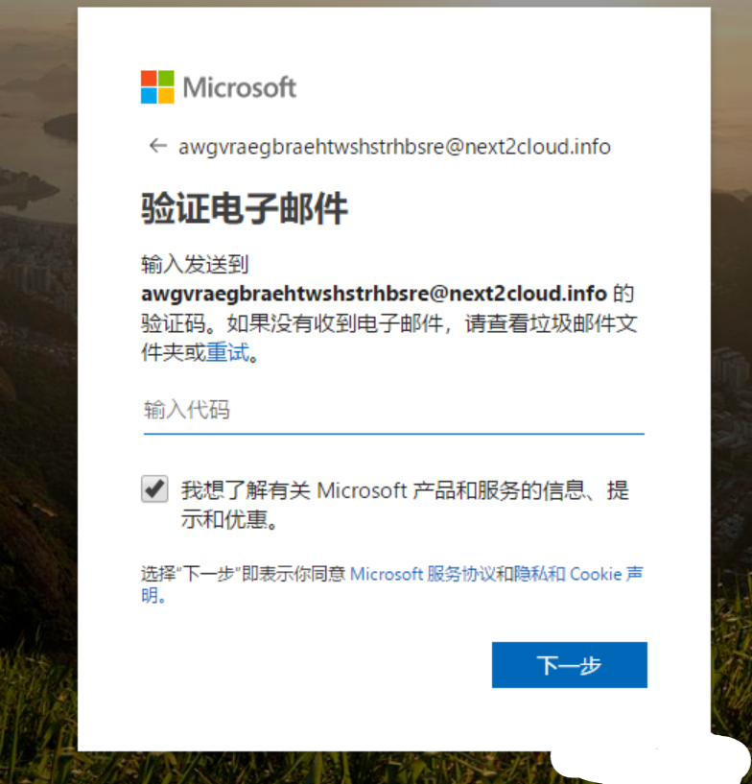Click the 重试 retry link
The image size is (752, 784).
[228, 352]
